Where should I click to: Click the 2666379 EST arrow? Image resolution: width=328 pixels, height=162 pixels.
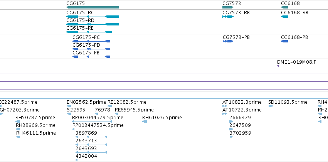(231, 121)
